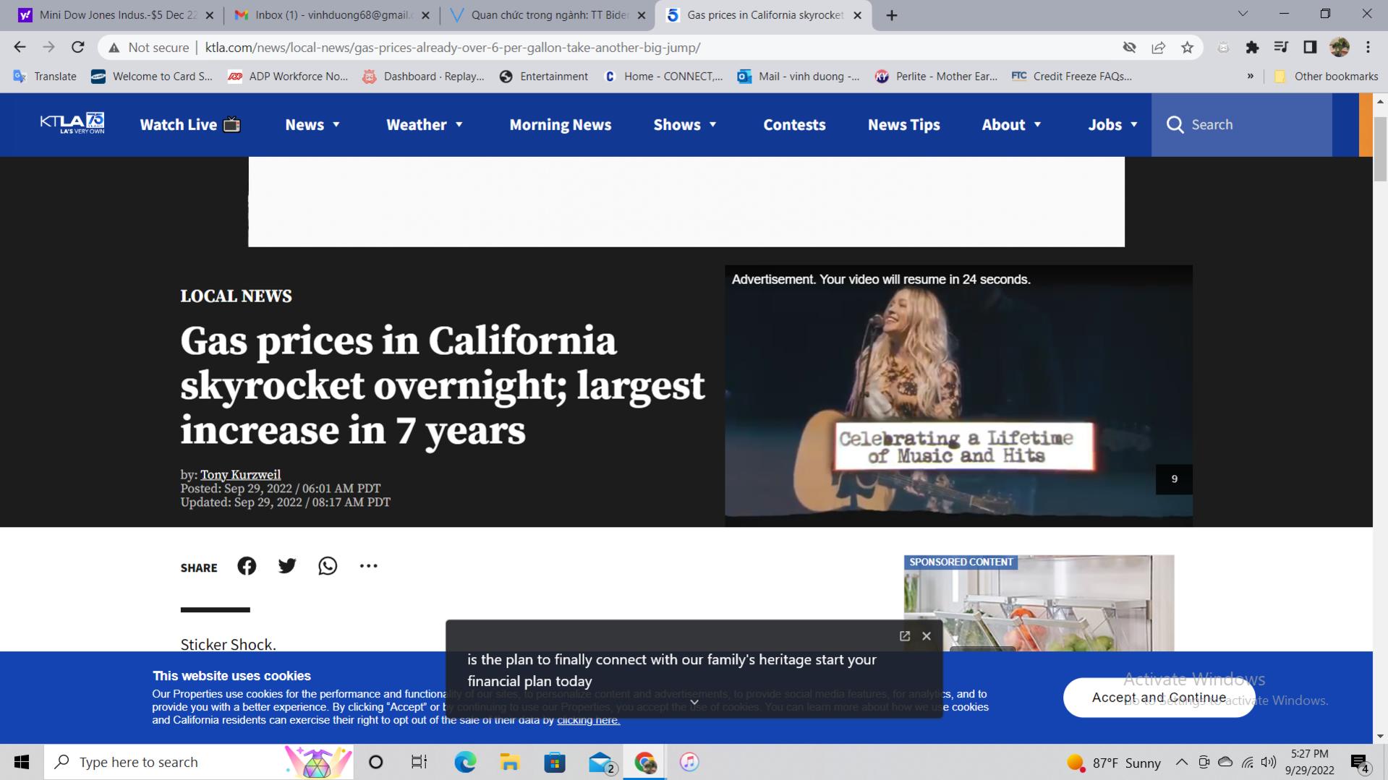
Task: Reload the current page
Action: point(78,48)
